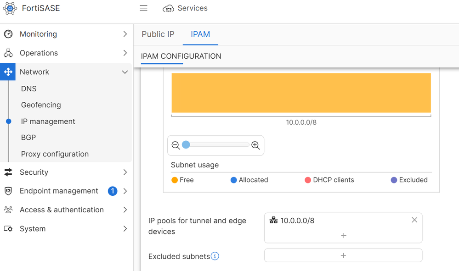Viewport: 459px width, 271px height.
Task: Expand the Security menu
Action: pos(125,172)
